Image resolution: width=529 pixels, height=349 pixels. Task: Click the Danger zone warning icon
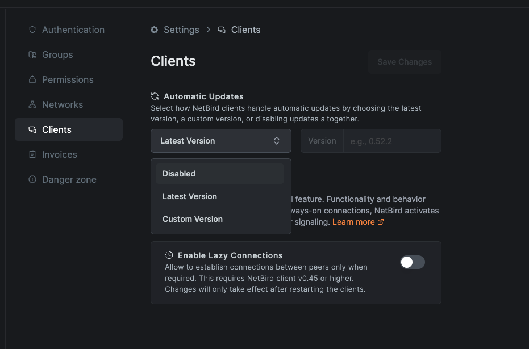[32, 179]
